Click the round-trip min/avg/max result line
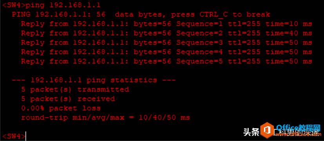Screen dimensions: 324x141 pyautogui.click(x=105, y=118)
